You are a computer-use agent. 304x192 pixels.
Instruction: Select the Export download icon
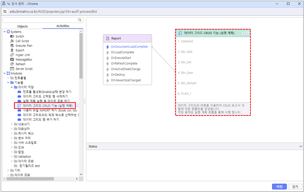(12, 50)
